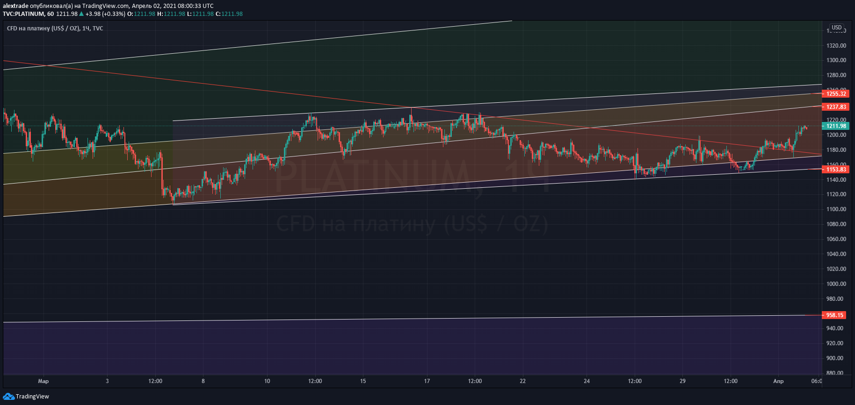Click the 1180.00 price axis value

(x=836, y=150)
